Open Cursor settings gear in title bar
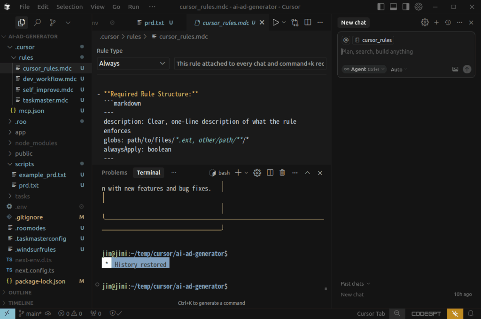 (x=419, y=7)
